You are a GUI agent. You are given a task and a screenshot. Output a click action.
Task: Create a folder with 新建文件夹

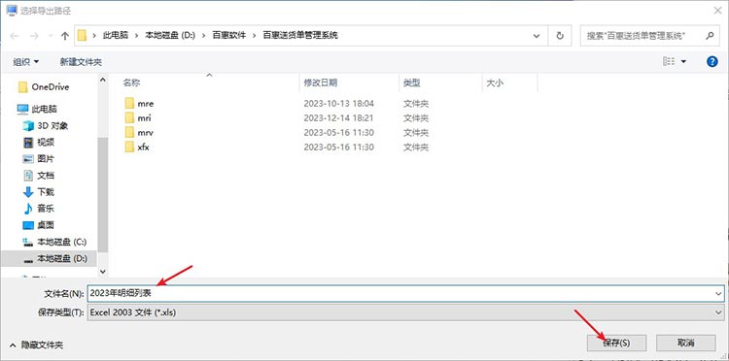(81, 62)
